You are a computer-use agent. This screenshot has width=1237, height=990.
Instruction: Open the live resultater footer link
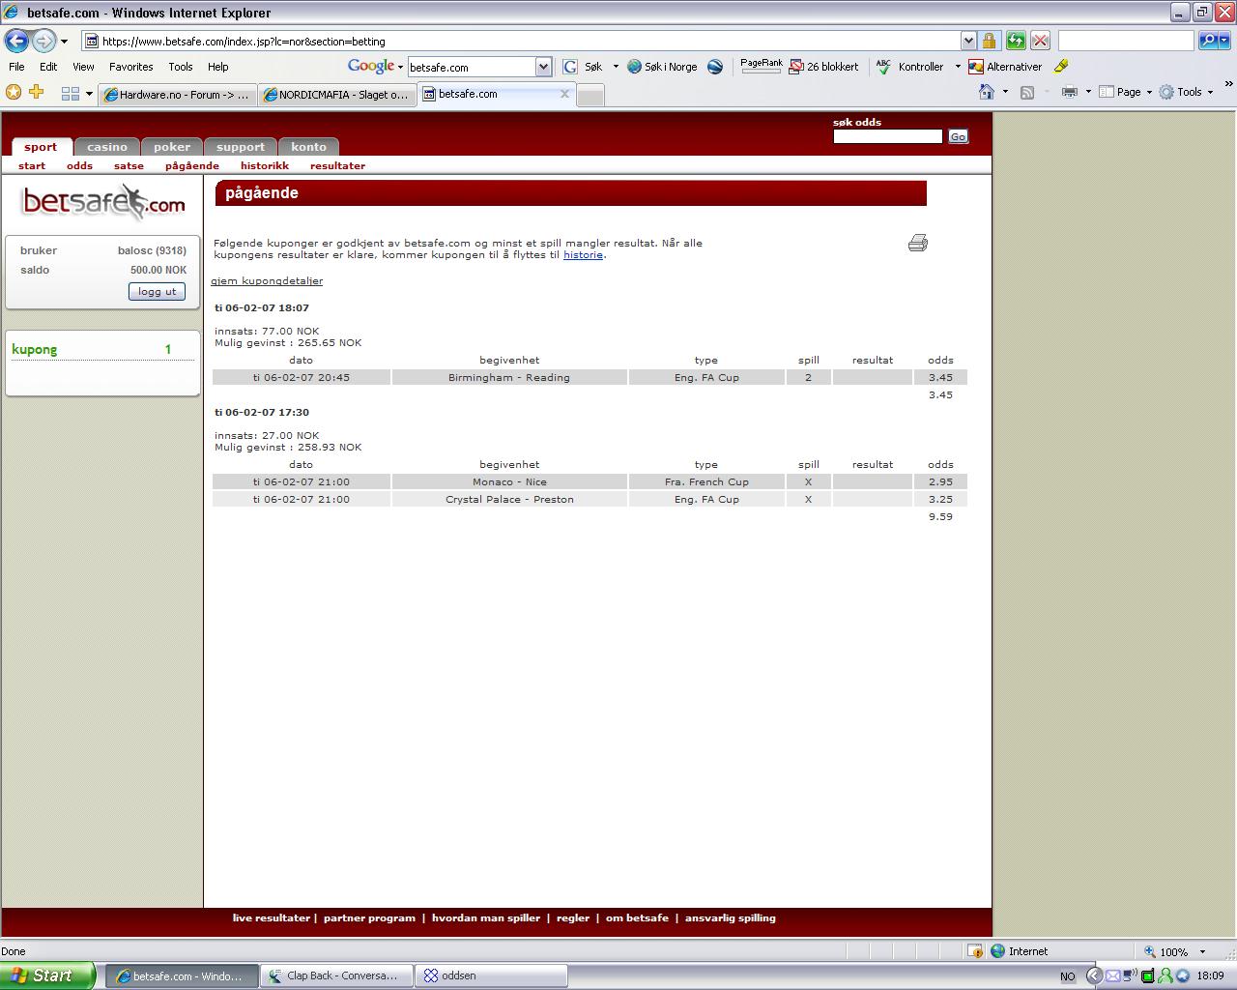coord(272,918)
